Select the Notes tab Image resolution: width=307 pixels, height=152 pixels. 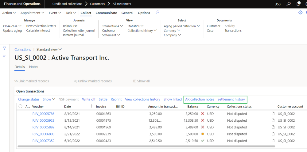tap(33, 67)
